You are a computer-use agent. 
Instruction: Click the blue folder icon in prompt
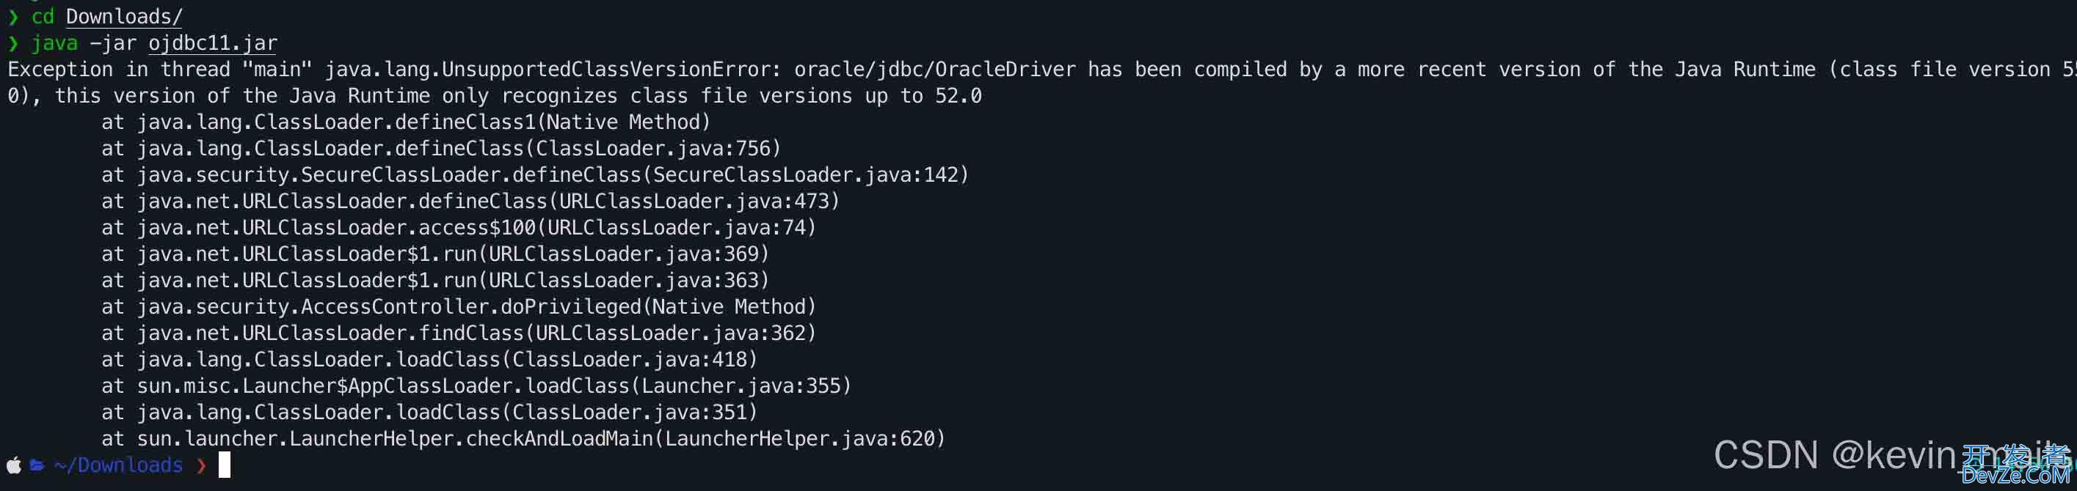click(x=37, y=465)
